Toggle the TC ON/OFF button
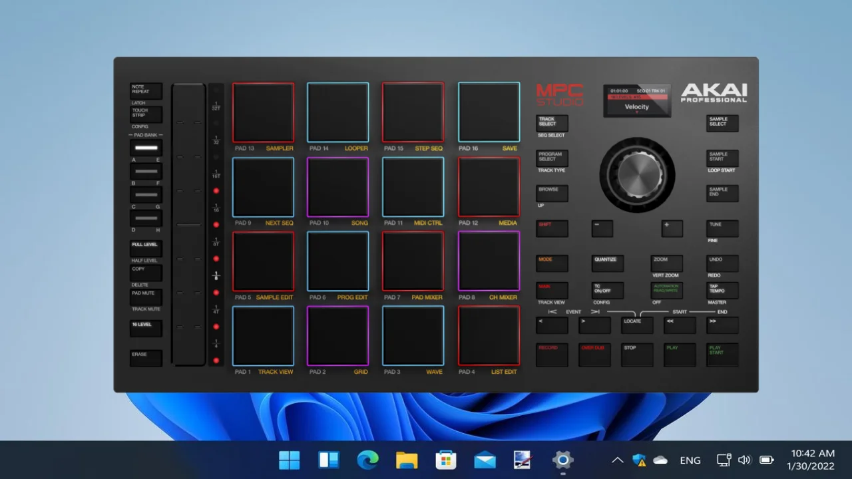Image resolution: width=852 pixels, height=479 pixels. pos(608,291)
